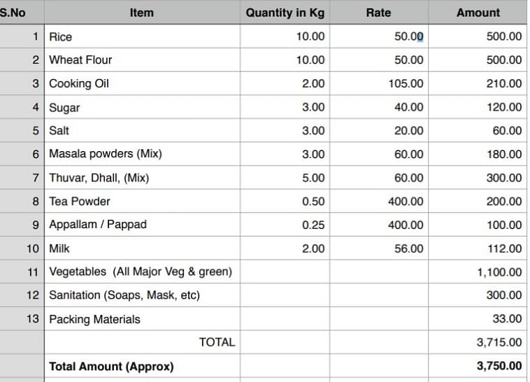Select Vegetables amount 1,100.00 cell
The width and height of the screenshot is (530, 382).
[x=478, y=272]
